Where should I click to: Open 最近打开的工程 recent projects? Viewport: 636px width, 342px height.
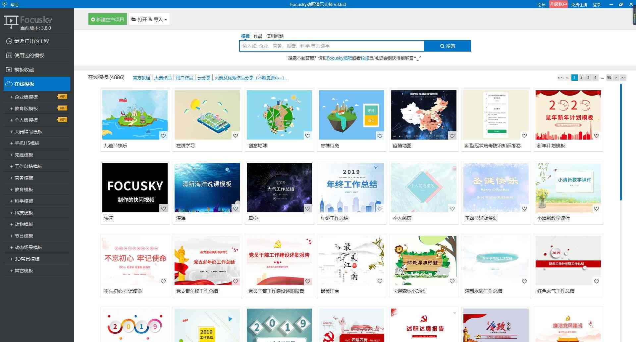pyautogui.click(x=37, y=41)
